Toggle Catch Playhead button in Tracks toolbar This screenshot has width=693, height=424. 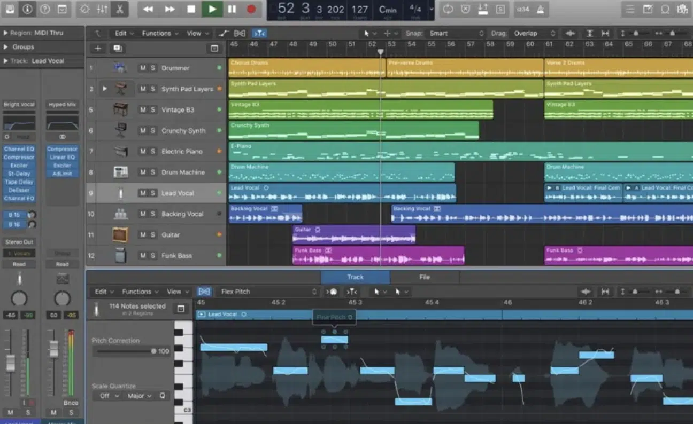click(259, 33)
